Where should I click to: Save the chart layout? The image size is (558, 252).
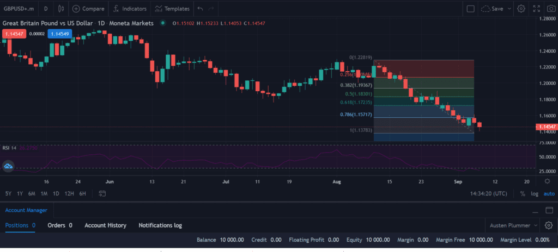[x=492, y=9]
